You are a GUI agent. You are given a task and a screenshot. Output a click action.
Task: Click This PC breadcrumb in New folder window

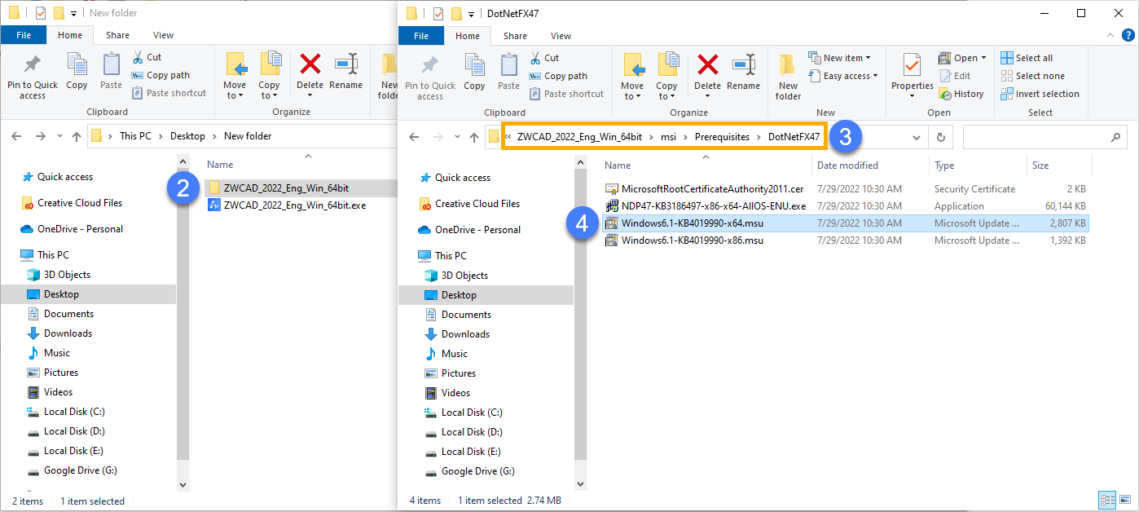pos(135,136)
